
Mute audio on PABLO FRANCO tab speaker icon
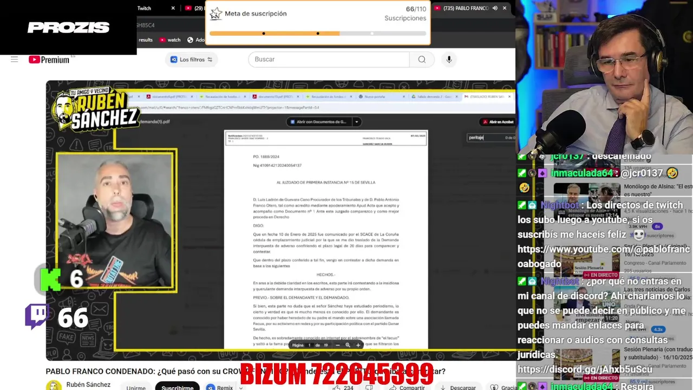coord(495,8)
